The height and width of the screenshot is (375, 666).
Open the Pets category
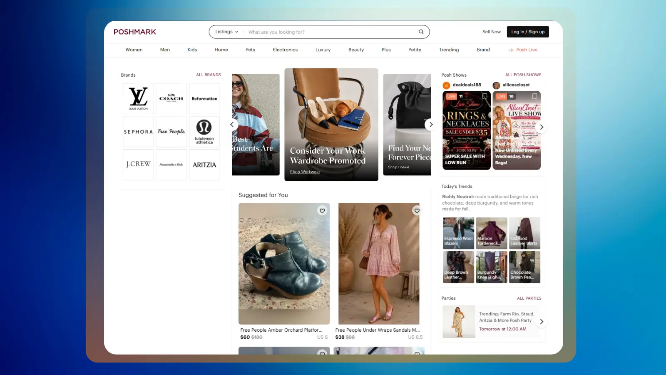pyautogui.click(x=250, y=50)
